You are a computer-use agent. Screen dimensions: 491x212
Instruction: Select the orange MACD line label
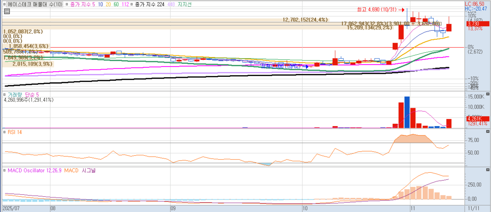pos(71,170)
